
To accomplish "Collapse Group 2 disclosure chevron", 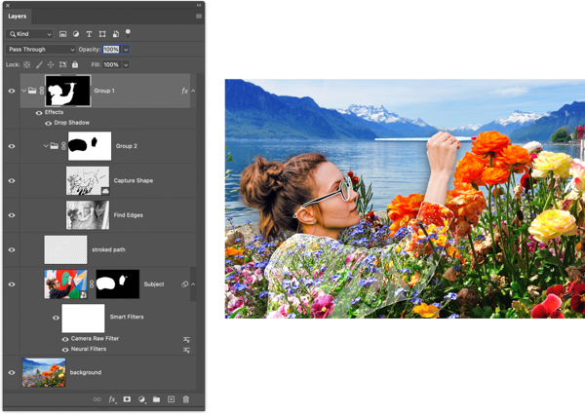I will [x=46, y=146].
